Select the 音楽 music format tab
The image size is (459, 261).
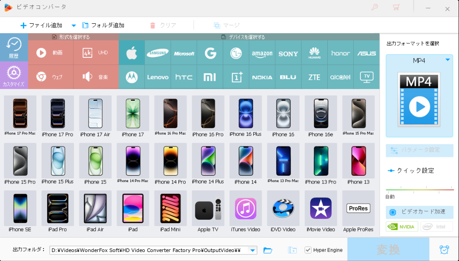(x=96, y=77)
